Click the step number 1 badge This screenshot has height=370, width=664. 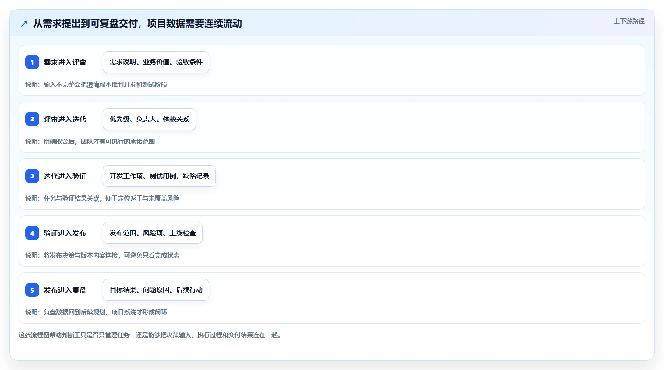pyautogui.click(x=32, y=62)
